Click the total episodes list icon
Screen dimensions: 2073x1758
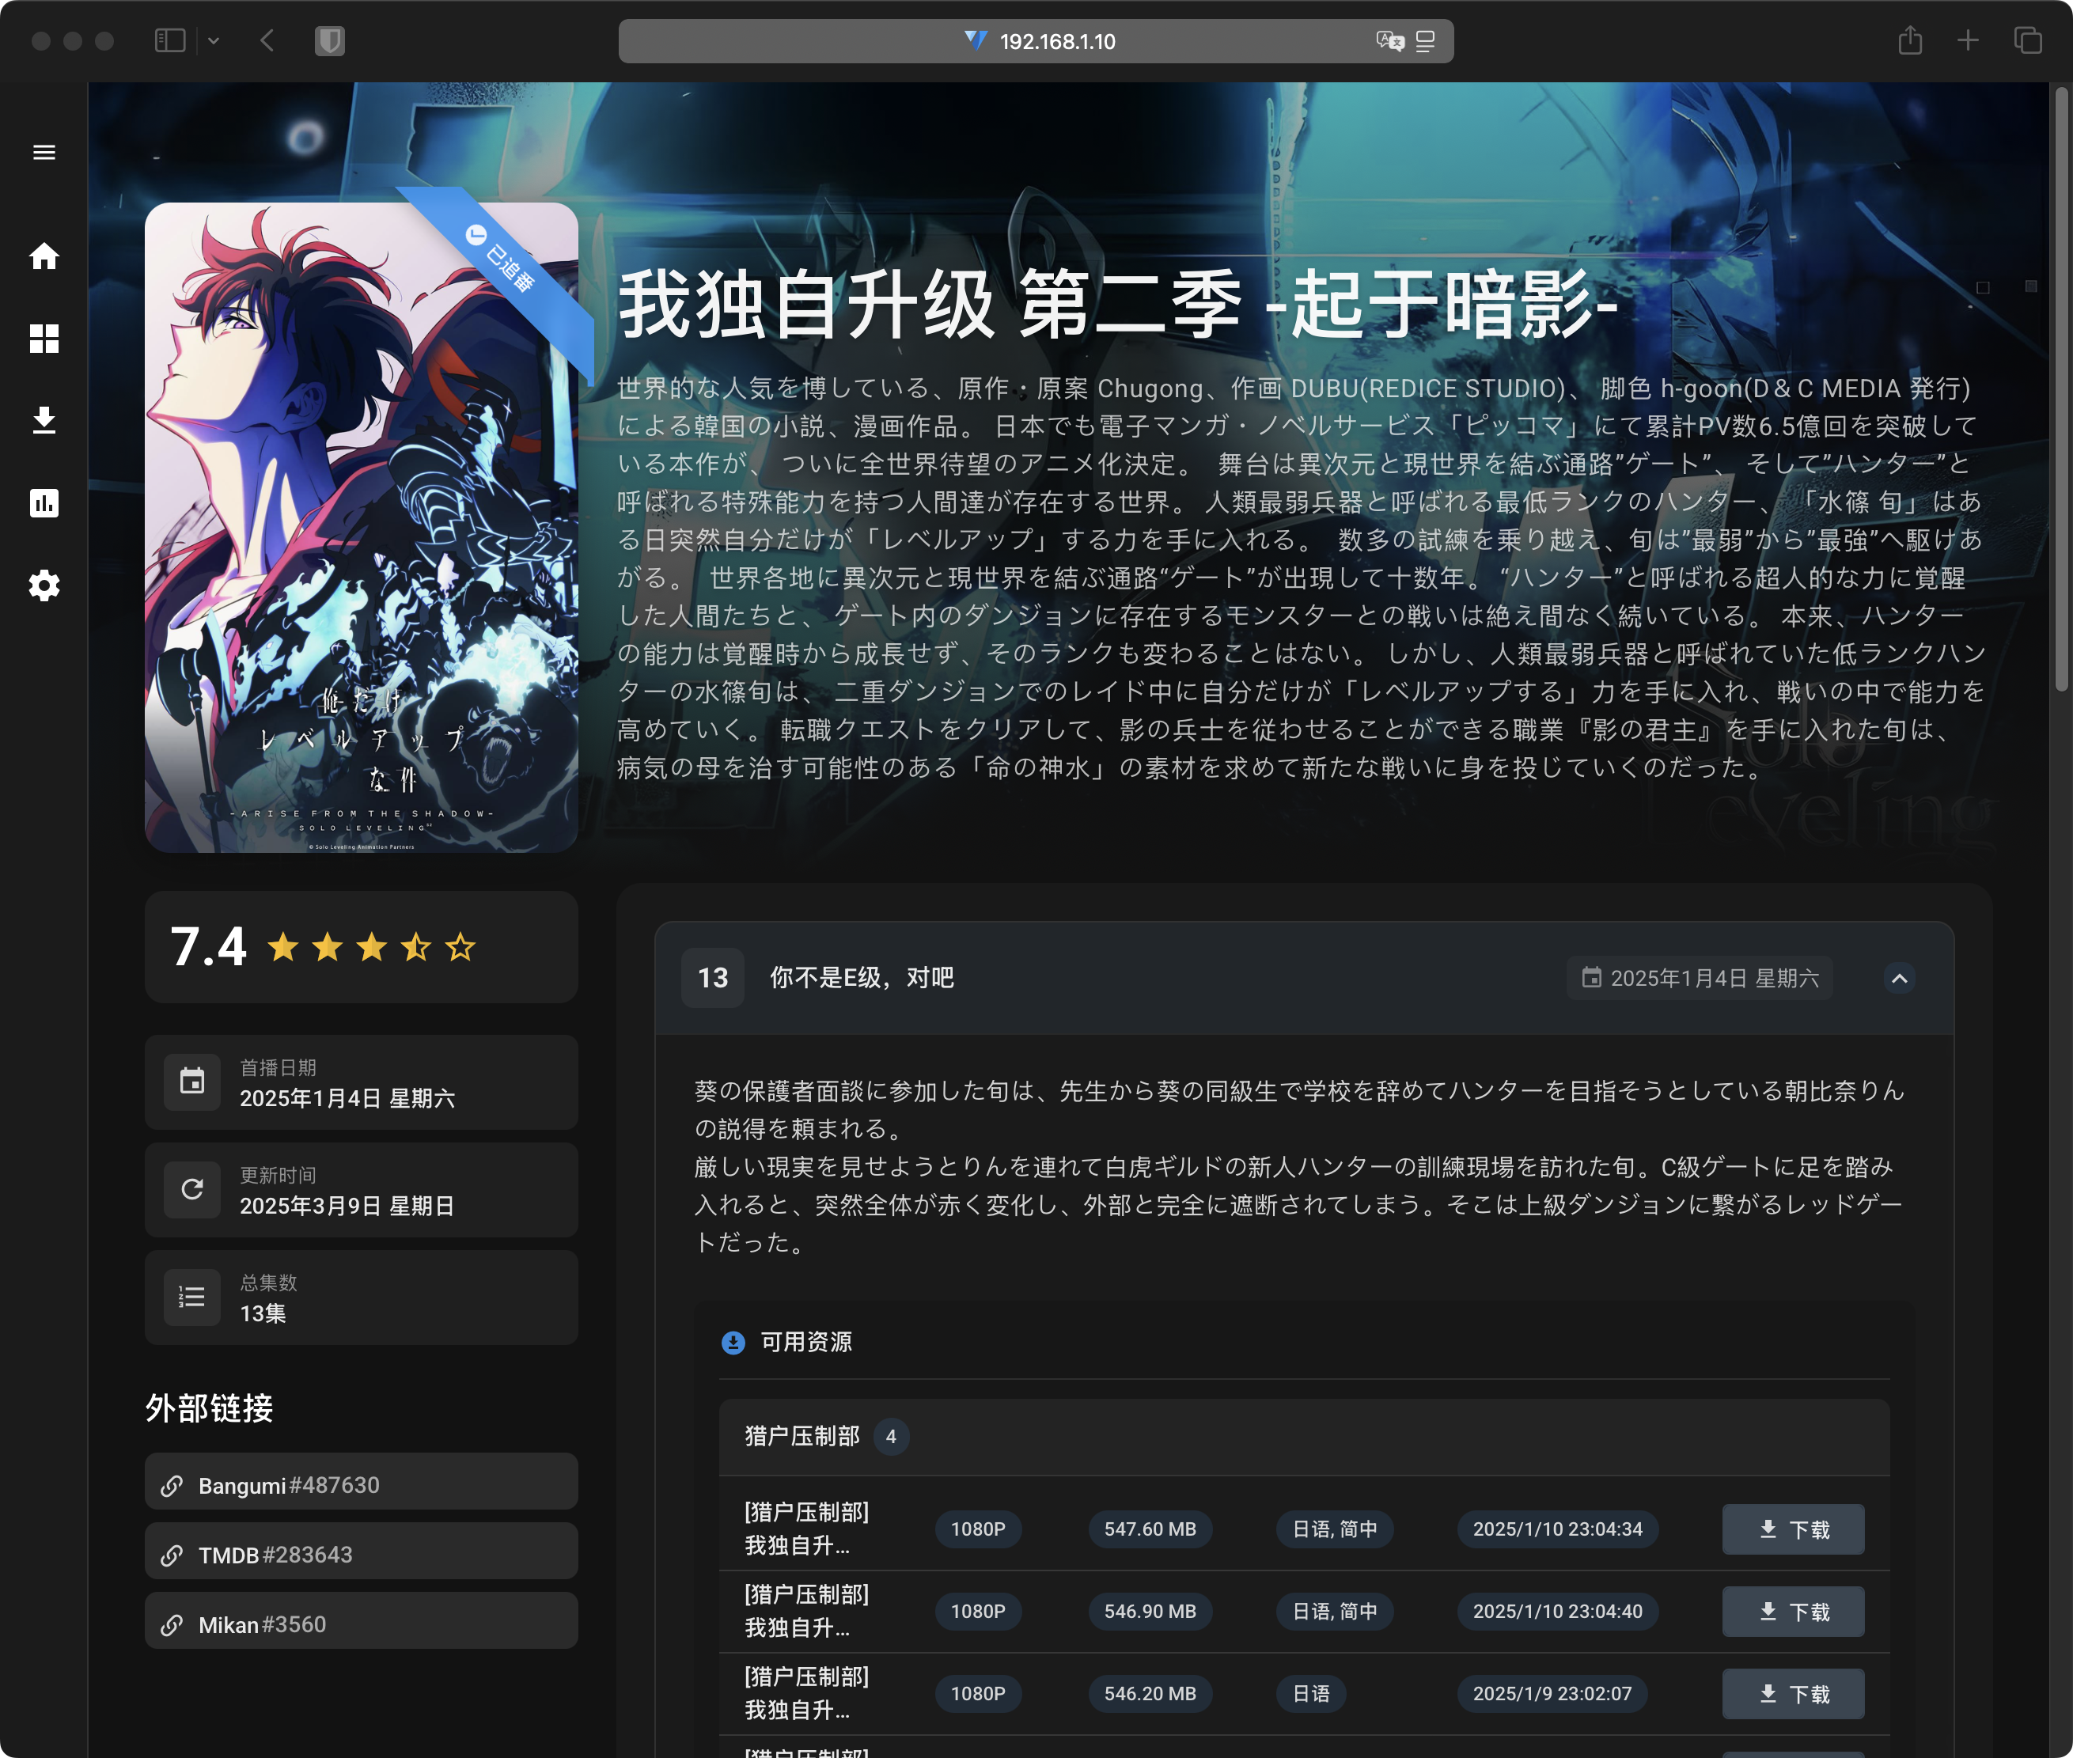coord(192,1298)
